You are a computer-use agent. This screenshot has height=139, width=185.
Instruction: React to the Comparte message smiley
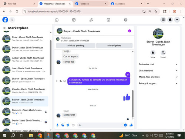tap(64, 81)
